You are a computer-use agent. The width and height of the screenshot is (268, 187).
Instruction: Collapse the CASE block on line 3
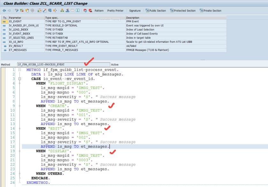[x=19, y=79]
